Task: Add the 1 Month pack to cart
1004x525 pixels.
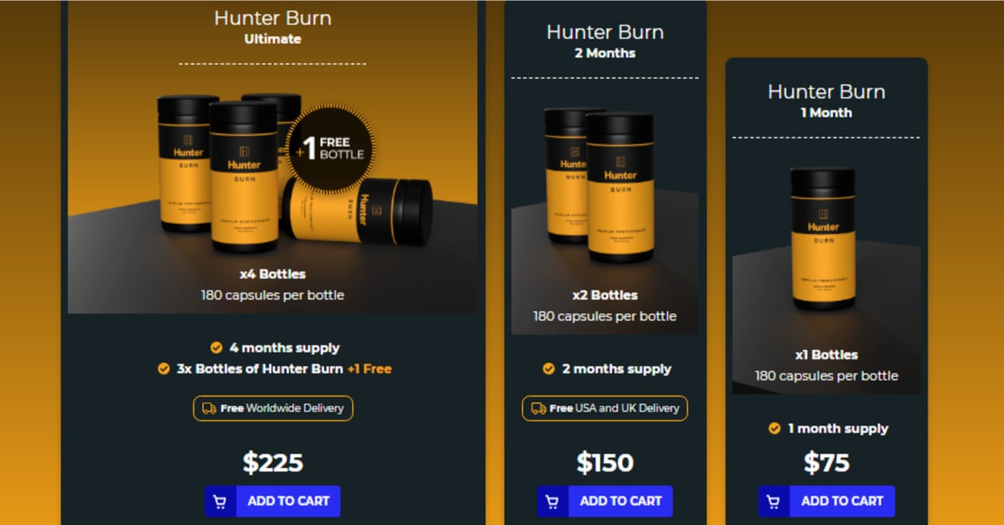Action: (827, 502)
